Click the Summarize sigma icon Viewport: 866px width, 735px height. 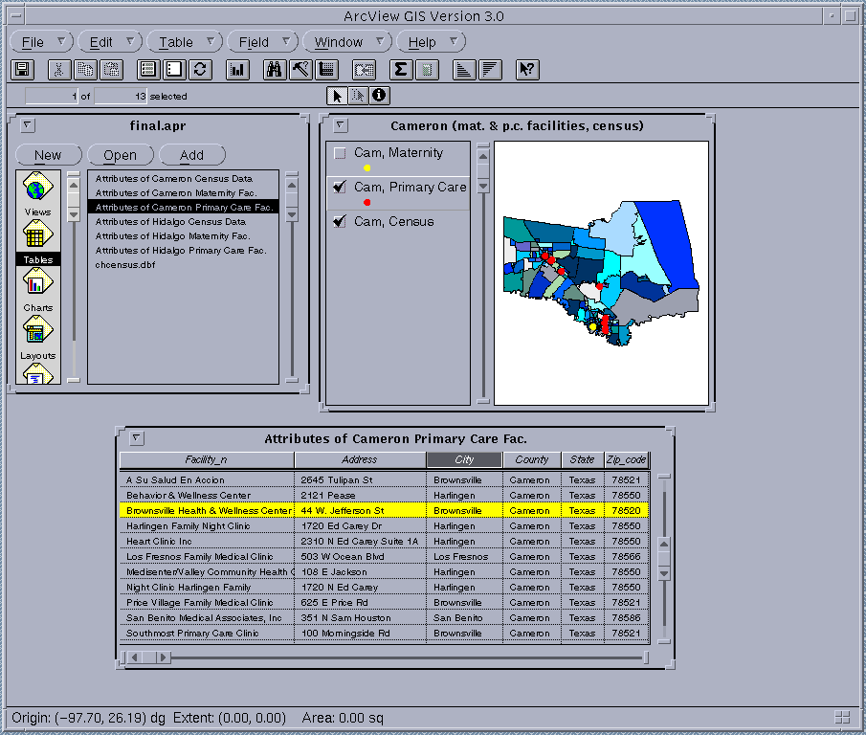(401, 70)
